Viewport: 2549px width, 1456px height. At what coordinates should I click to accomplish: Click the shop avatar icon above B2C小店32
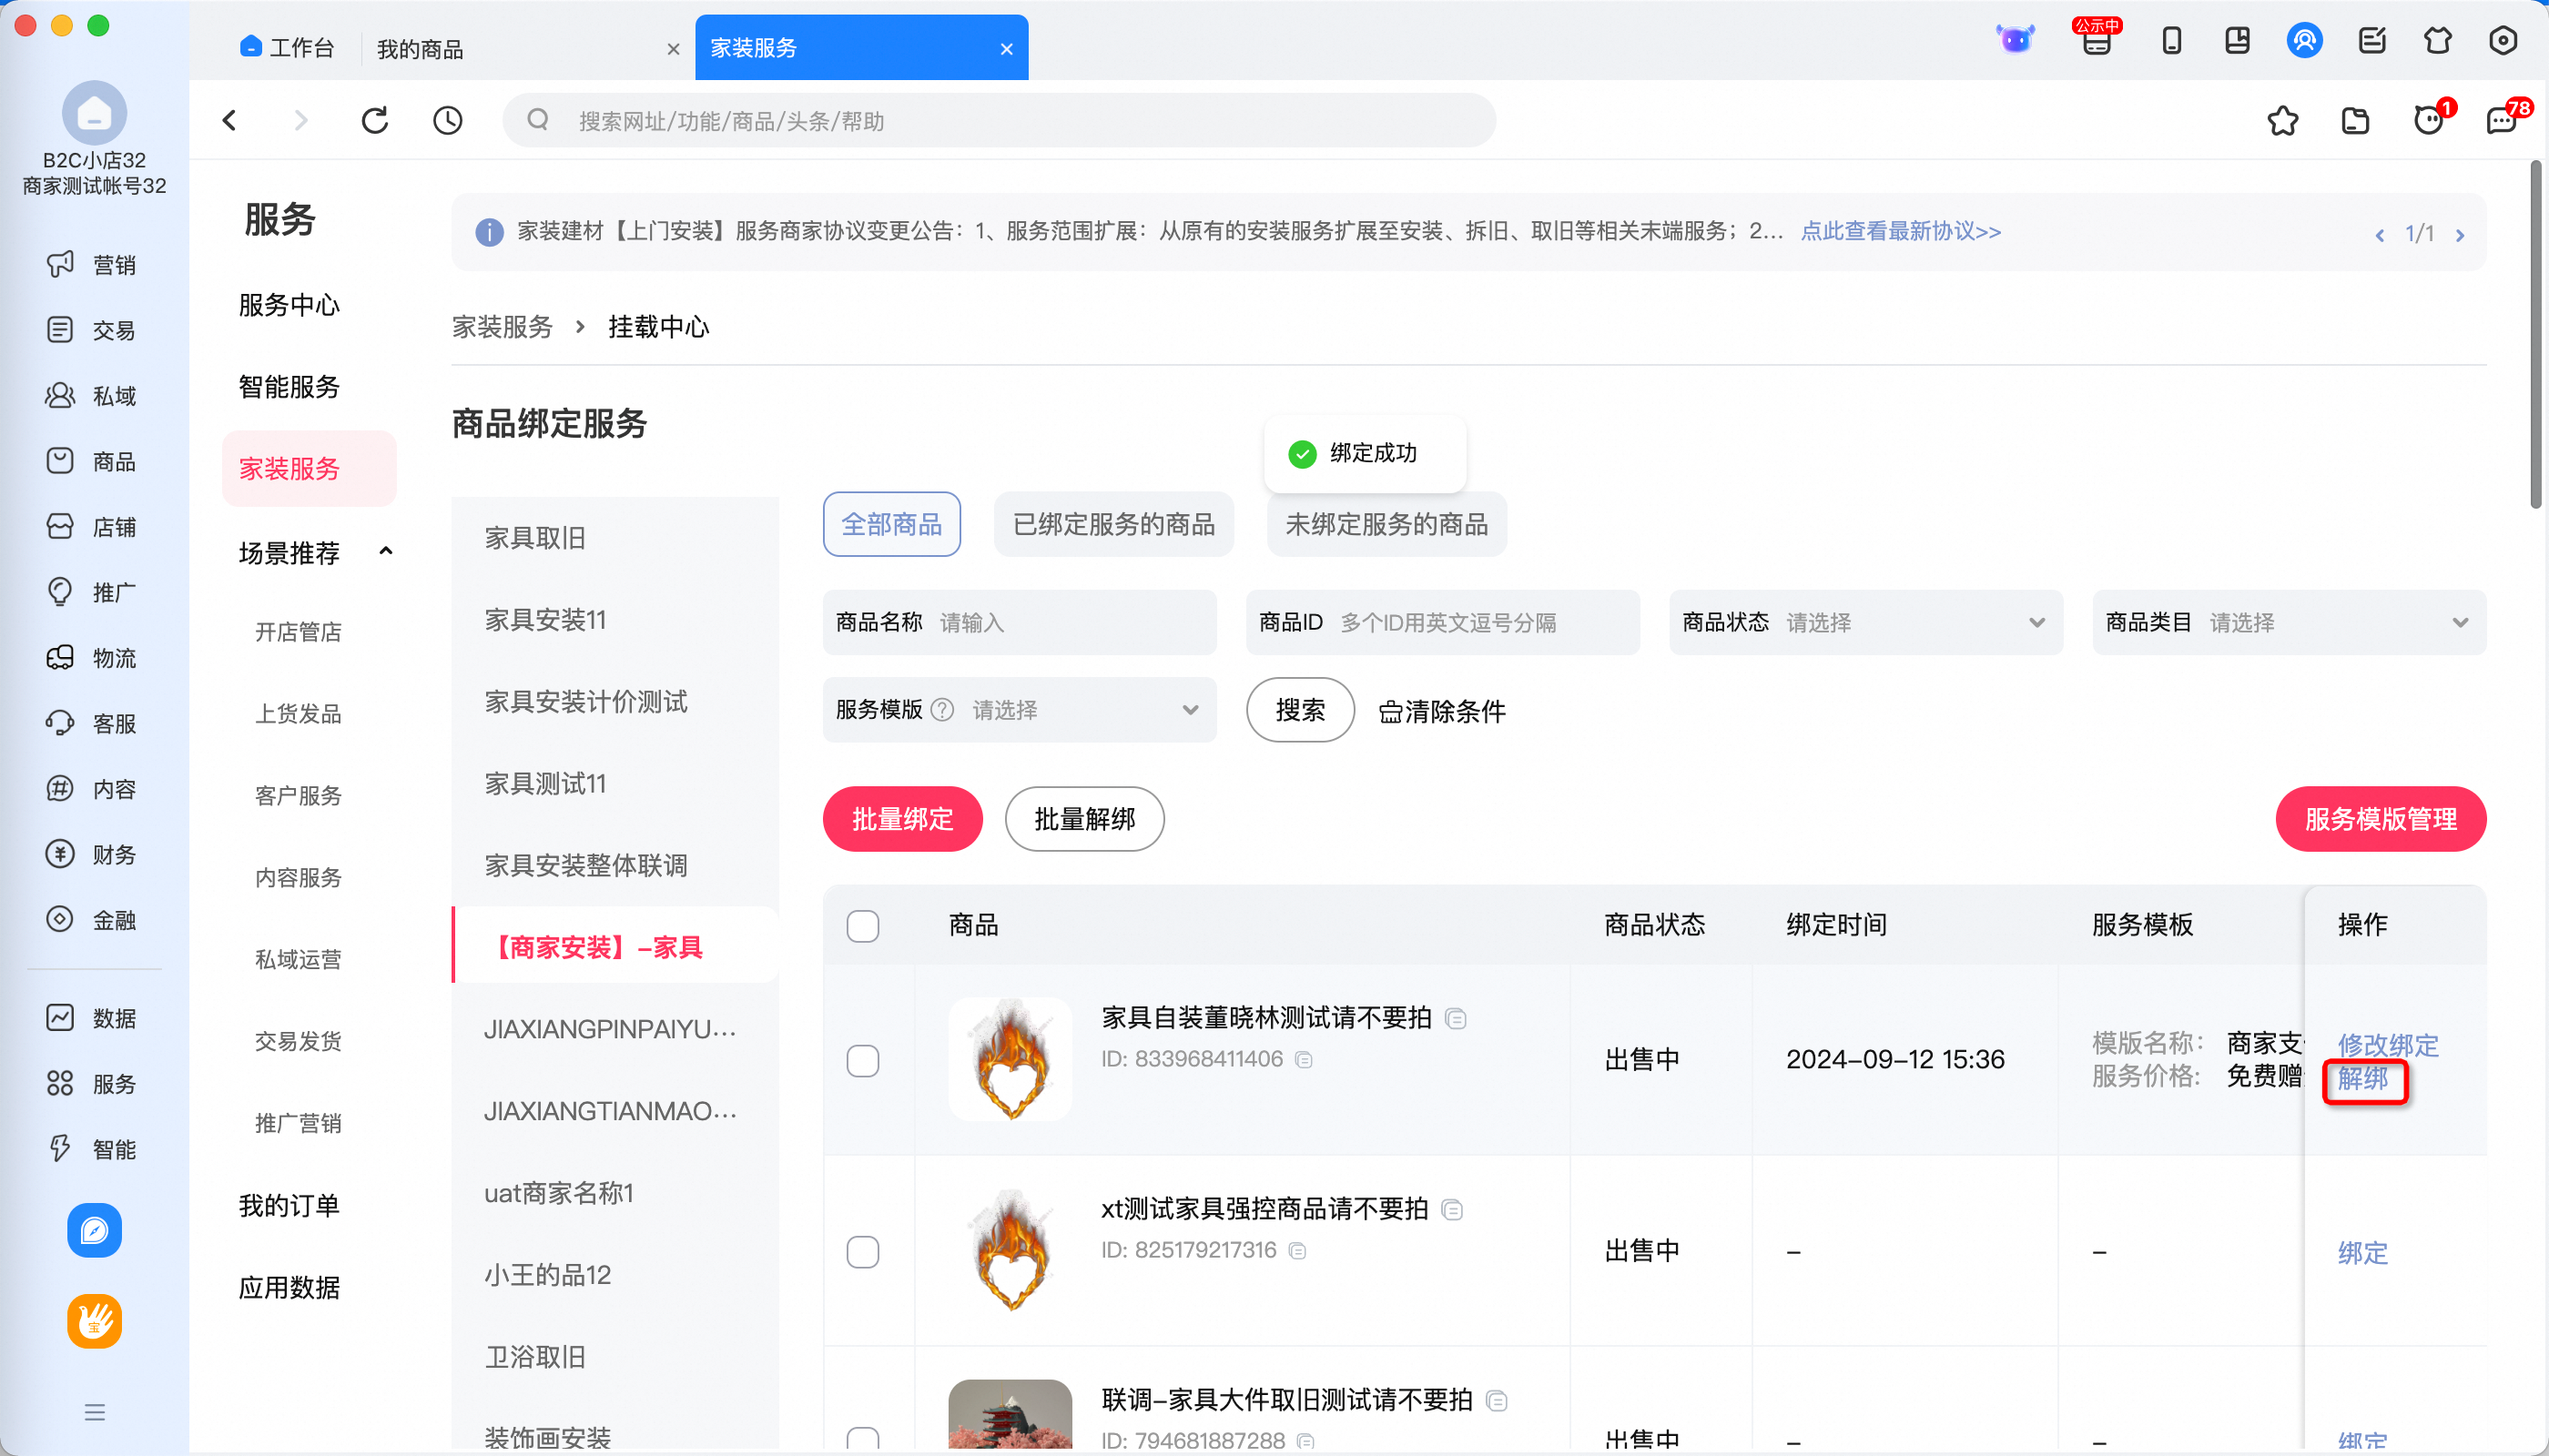click(94, 112)
